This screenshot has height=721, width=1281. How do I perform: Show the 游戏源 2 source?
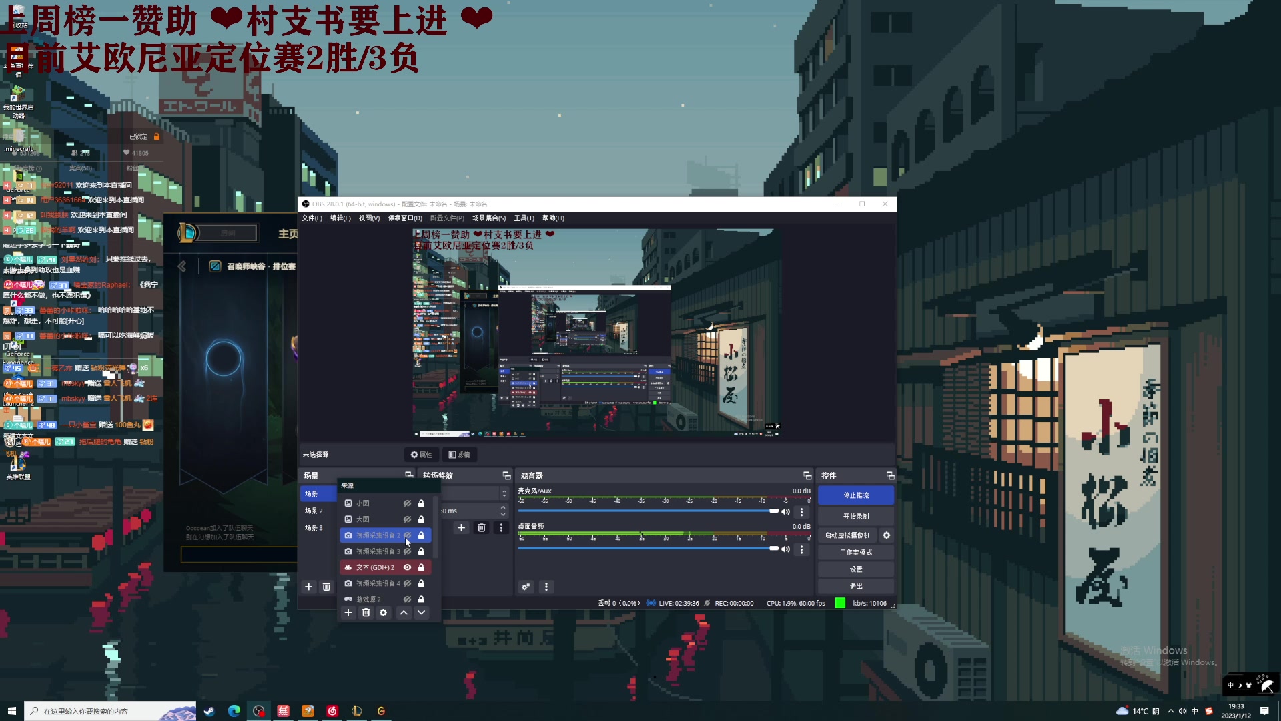(x=407, y=599)
